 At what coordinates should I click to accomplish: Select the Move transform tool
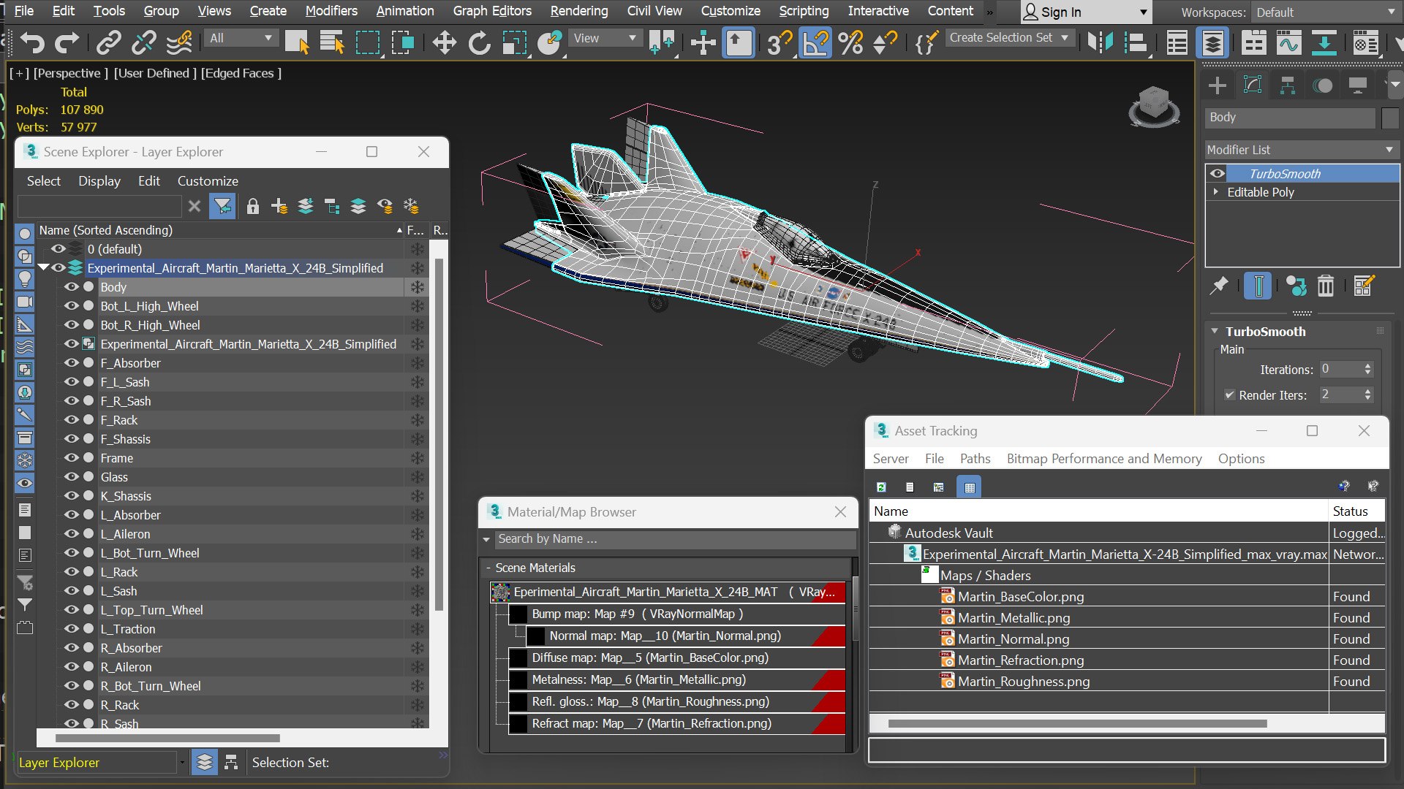(x=444, y=42)
